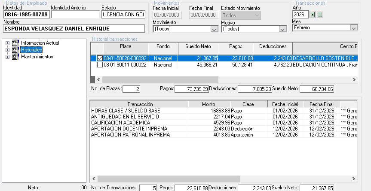Select the Mantenimientos tree item

click(x=37, y=57)
